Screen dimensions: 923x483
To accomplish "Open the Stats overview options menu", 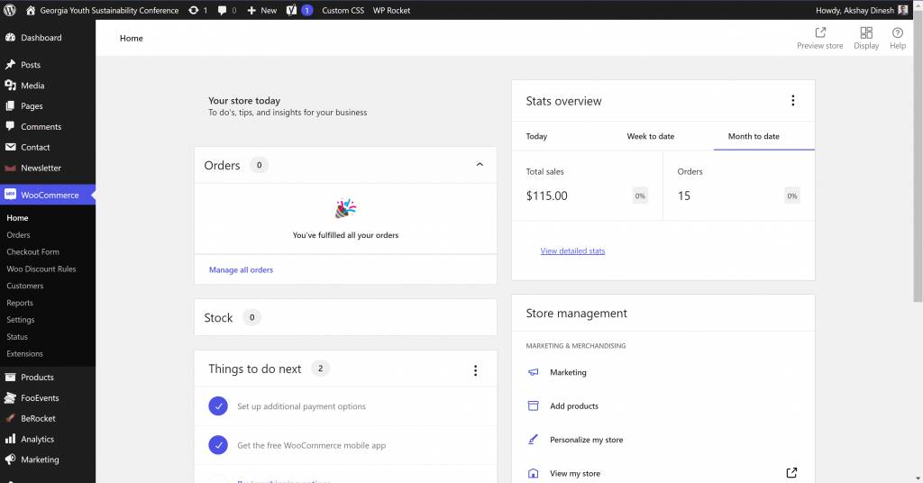I will (793, 101).
